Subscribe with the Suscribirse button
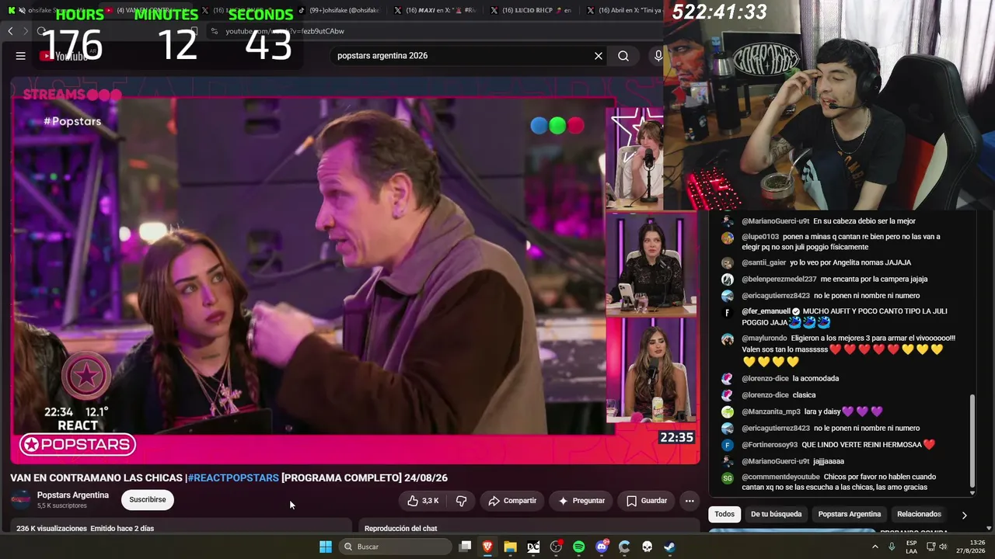995x559 pixels. click(x=148, y=500)
